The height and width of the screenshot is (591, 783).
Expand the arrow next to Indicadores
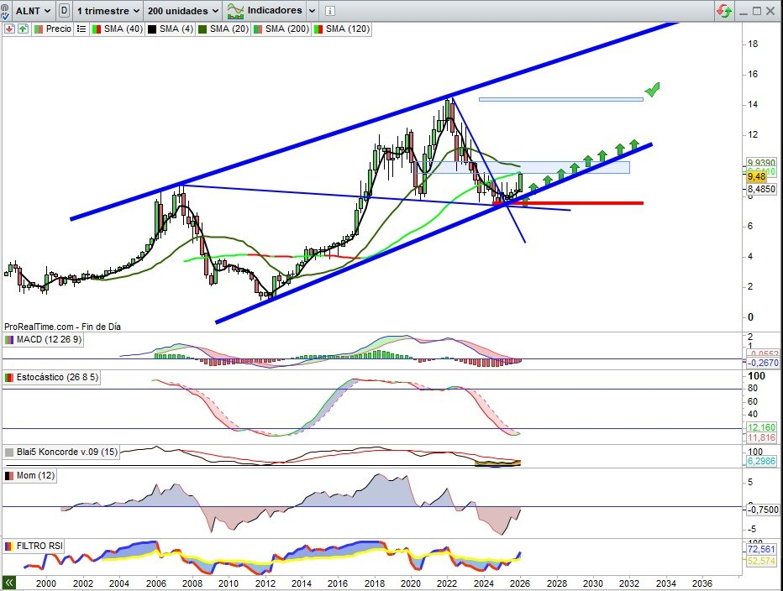[313, 11]
